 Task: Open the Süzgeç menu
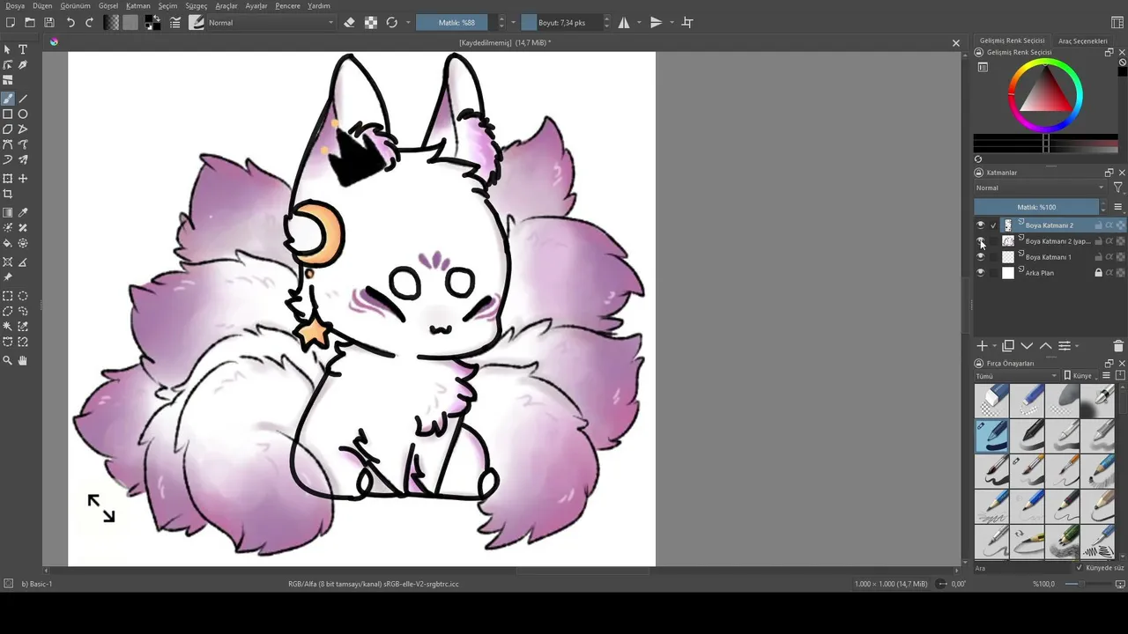(x=196, y=6)
